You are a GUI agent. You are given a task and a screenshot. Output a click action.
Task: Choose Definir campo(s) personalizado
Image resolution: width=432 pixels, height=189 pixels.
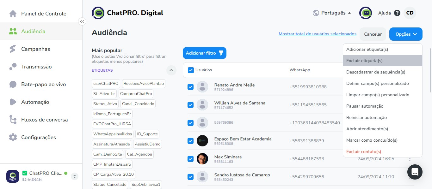point(383,83)
